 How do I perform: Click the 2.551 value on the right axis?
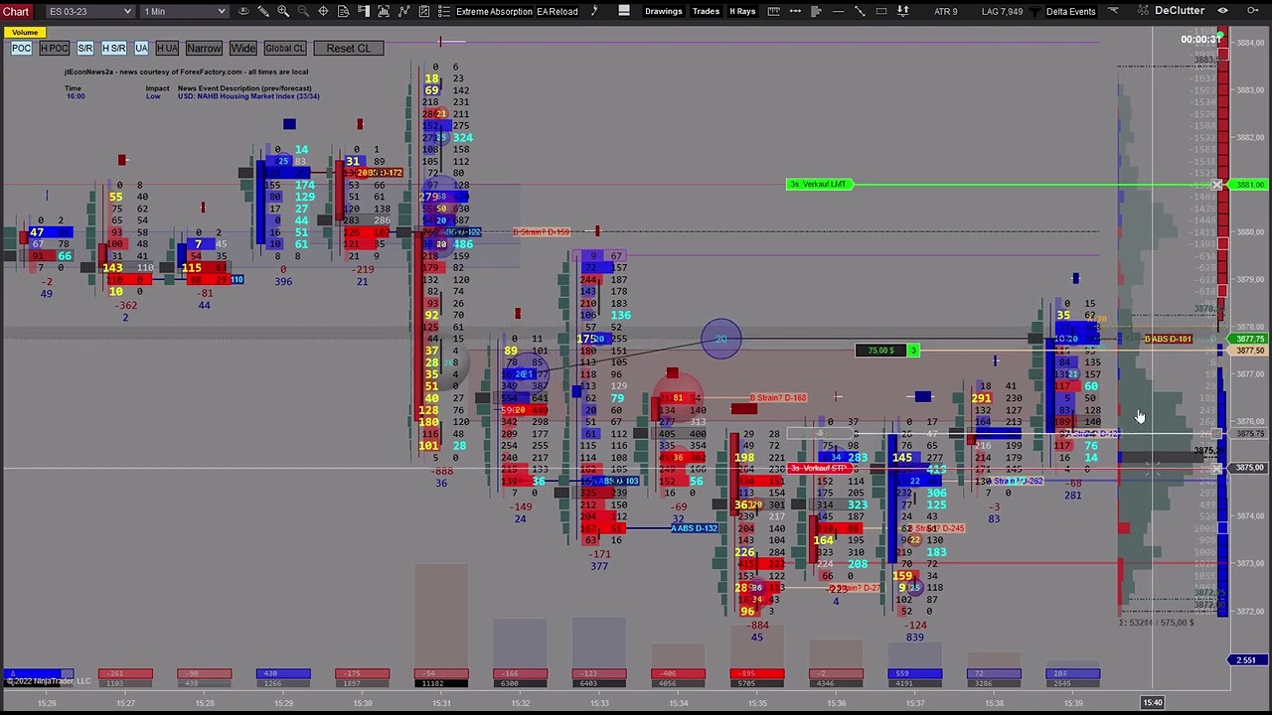coord(1247,660)
